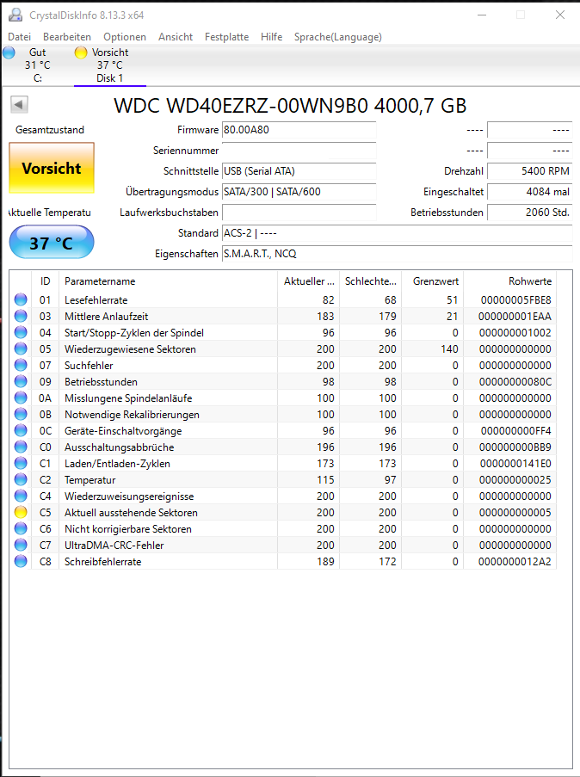This screenshot has height=777, width=580.
Task: Click the status orb for Geräte-Einschaltvorgänge
Action: [x=21, y=430]
